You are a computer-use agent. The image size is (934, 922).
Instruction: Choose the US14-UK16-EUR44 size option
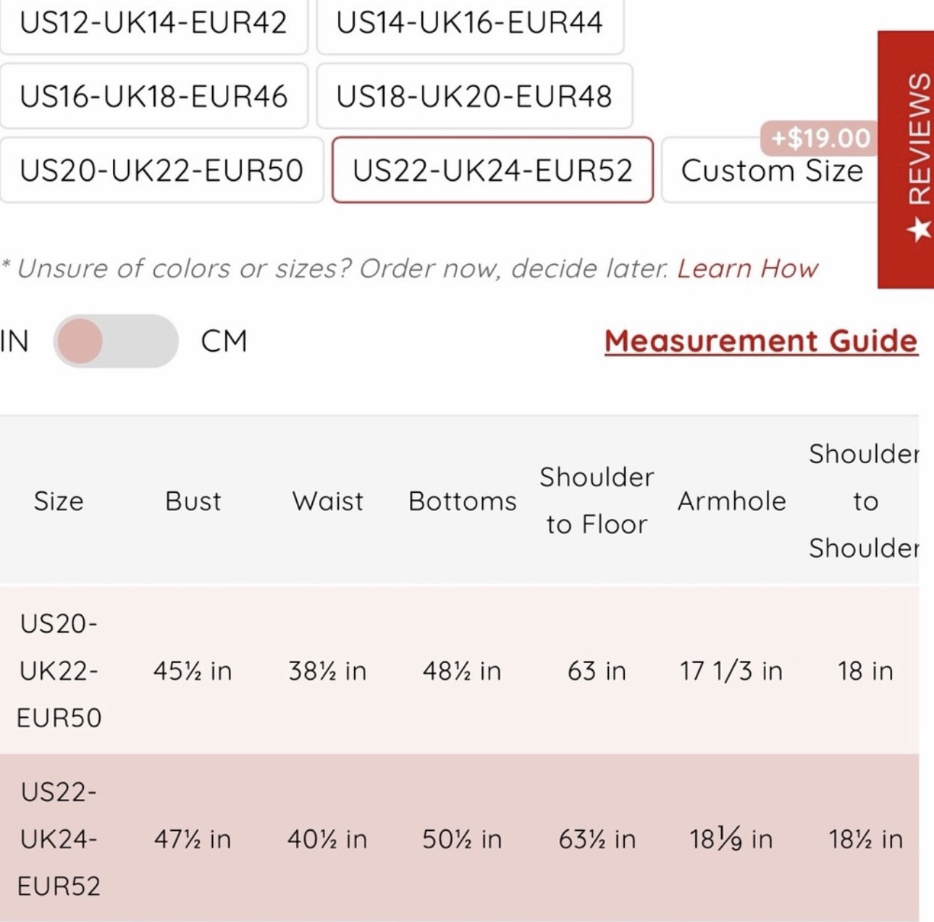[469, 23]
